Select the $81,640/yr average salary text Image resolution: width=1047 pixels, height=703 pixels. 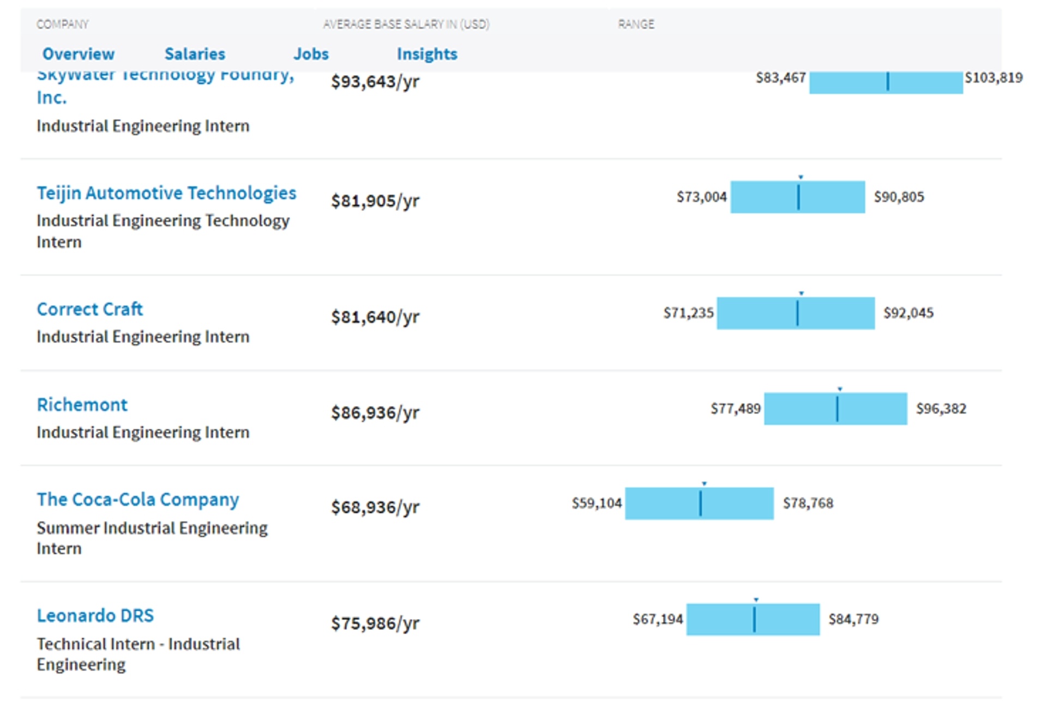375,317
